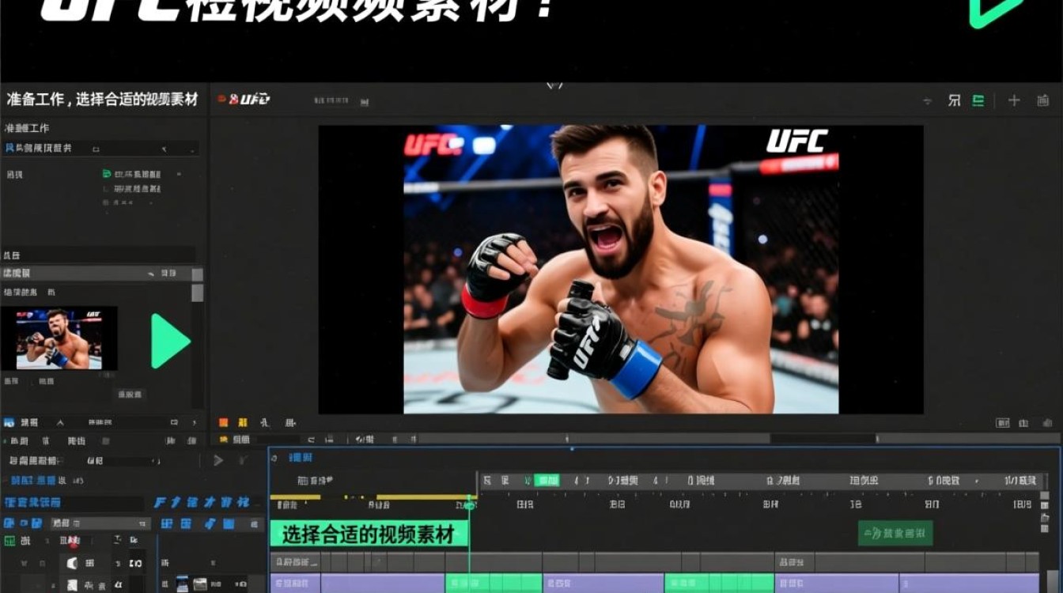The height and width of the screenshot is (593, 1063).
Task: Click the preview video frame of the fighter
Action: (621, 269)
